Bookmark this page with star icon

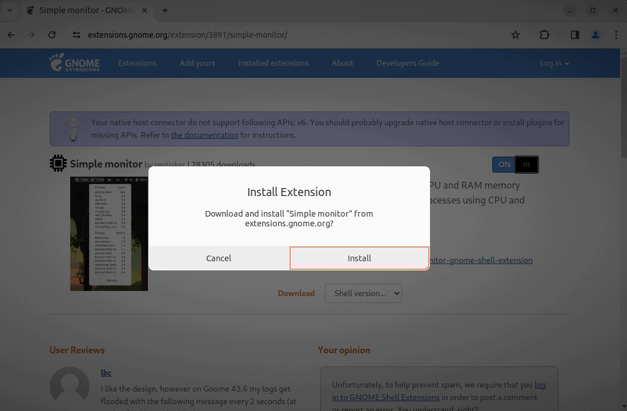tap(516, 35)
